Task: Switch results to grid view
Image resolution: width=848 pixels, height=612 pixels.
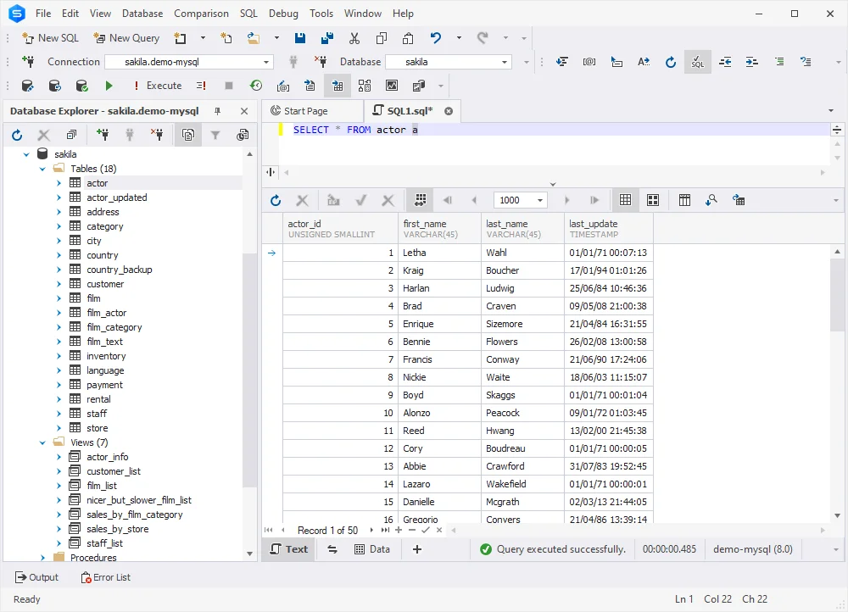Action: [625, 201]
